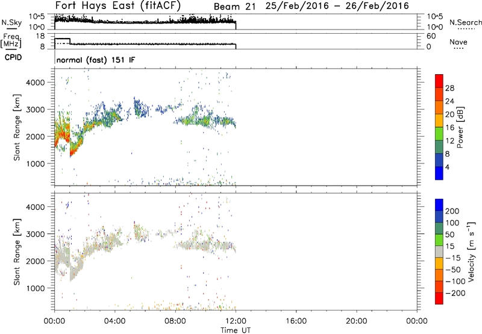Click the 'Beam 21' label
Viewport: 482px width, 334px height.
click(x=234, y=7)
